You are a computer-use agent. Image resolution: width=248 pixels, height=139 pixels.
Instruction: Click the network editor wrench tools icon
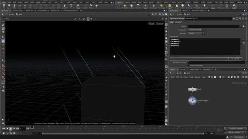[x=209, y=77]
